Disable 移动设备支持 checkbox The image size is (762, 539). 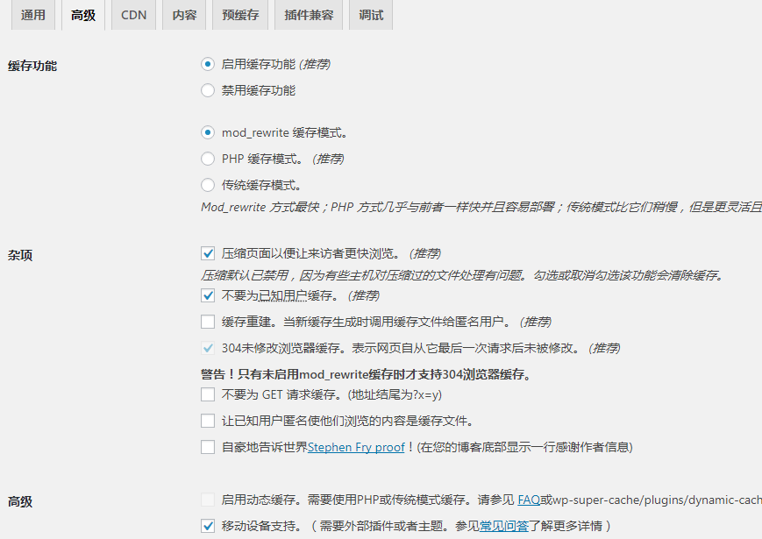point(207,527)
